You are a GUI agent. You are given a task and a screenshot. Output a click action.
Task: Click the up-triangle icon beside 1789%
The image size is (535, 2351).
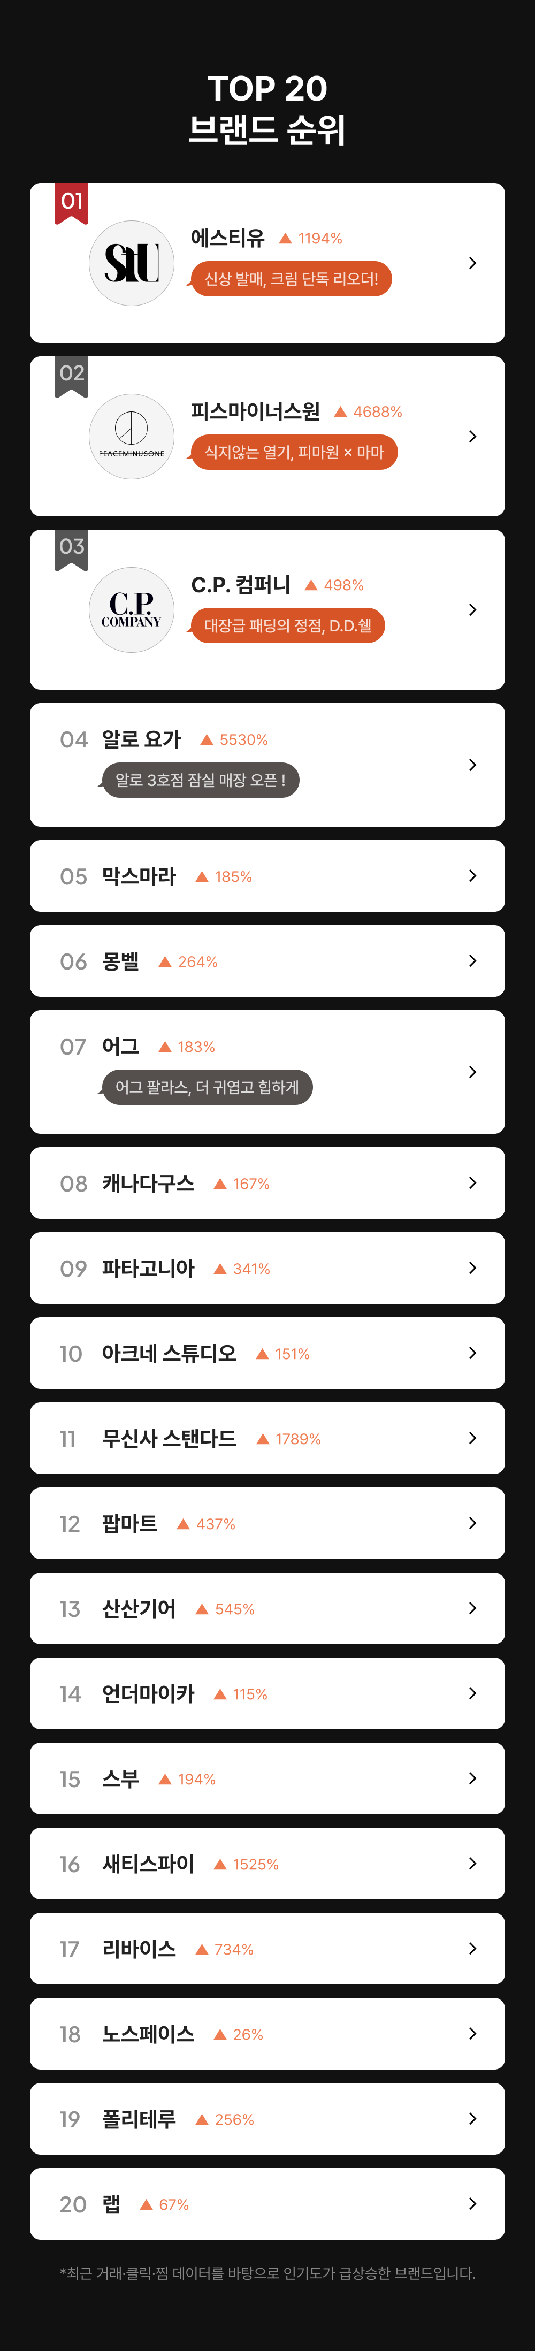(x=263, y=1438)
